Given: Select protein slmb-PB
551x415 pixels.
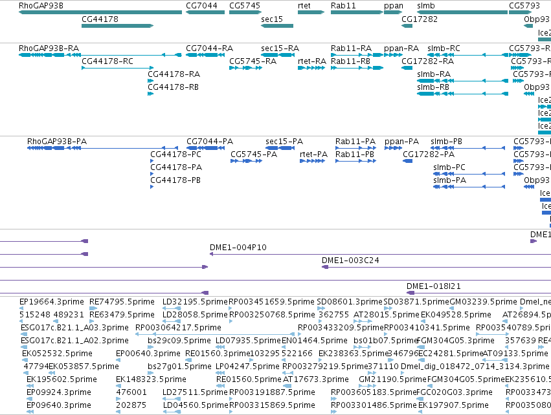Looking at the screenshot, I should [x=467, y=148].
